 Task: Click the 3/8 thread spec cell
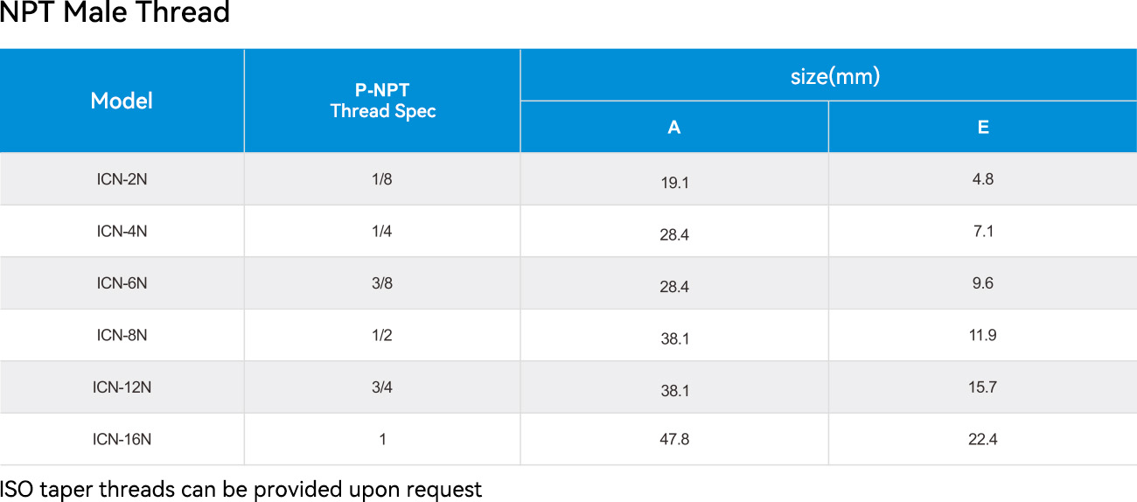[x=382, y=283]
